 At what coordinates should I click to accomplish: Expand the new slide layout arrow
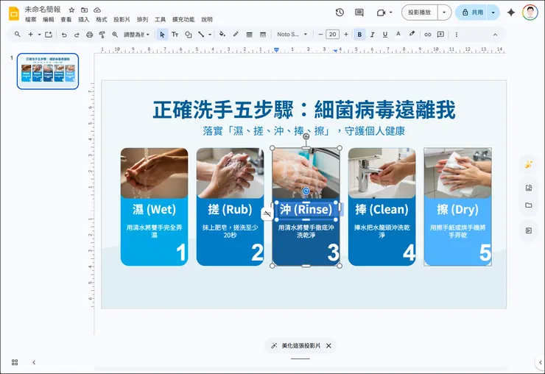(x=39, y=35)
